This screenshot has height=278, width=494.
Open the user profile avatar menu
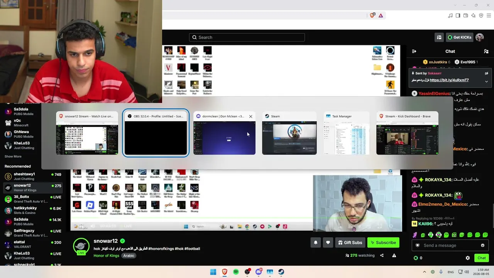tap(480, 37)
